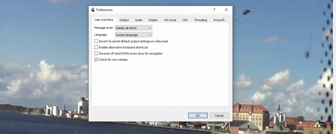Open the HW Accel tab
The image size is (336, 134).
point(170,20)
